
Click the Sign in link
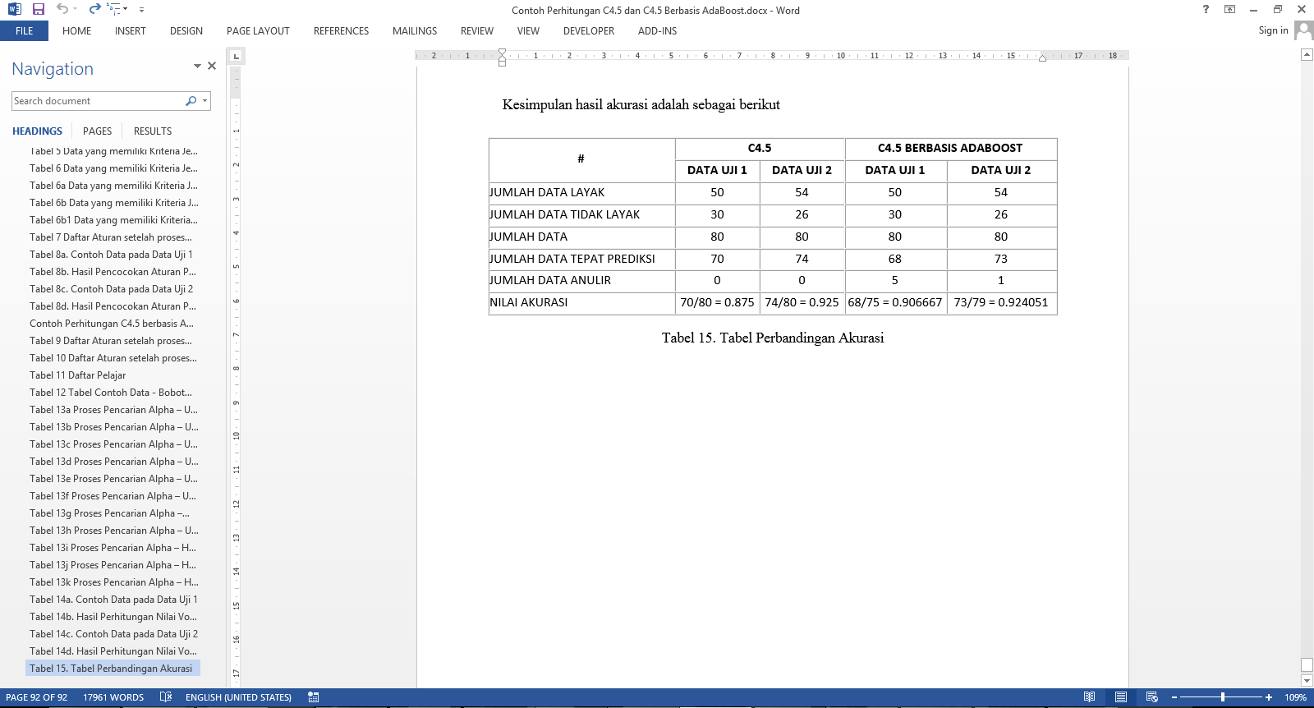click(x=1273, y=30)
